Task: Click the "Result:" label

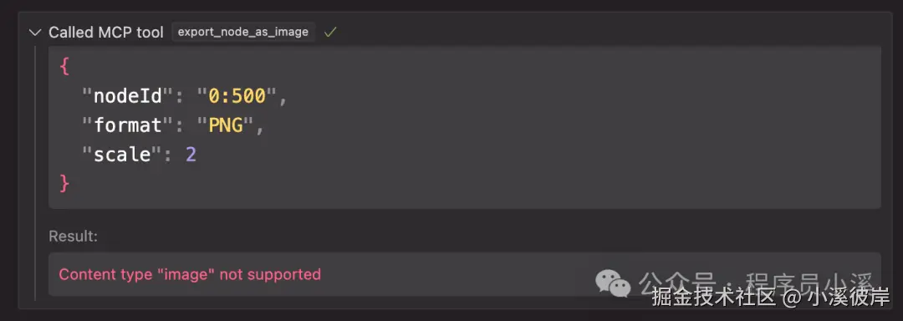Action: (x=73, y=237)
